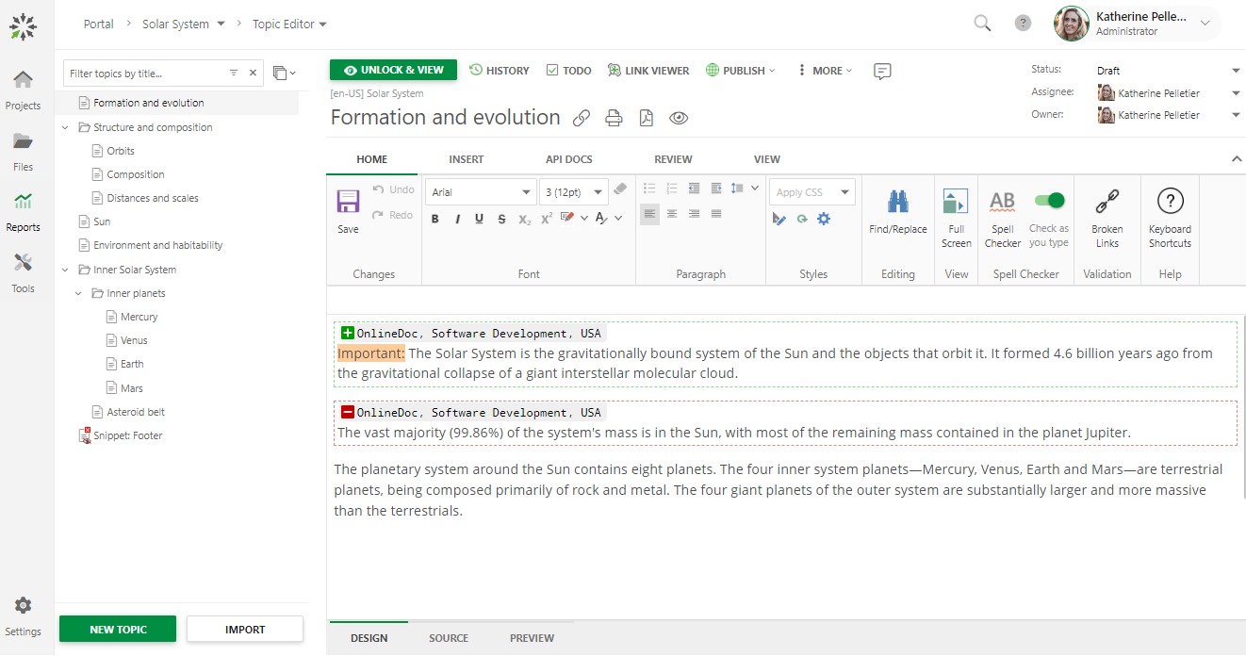The image size is (1246, 656).
Task: Open the Find/Replace binoculars tool
Action: point(897,202)
